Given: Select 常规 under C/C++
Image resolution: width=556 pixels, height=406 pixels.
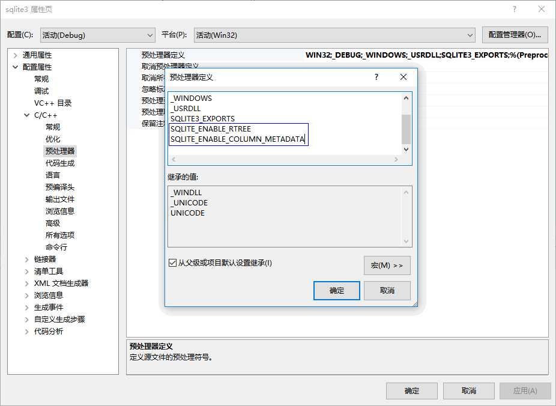Looking at the screenshot, I should click(53, 127).
